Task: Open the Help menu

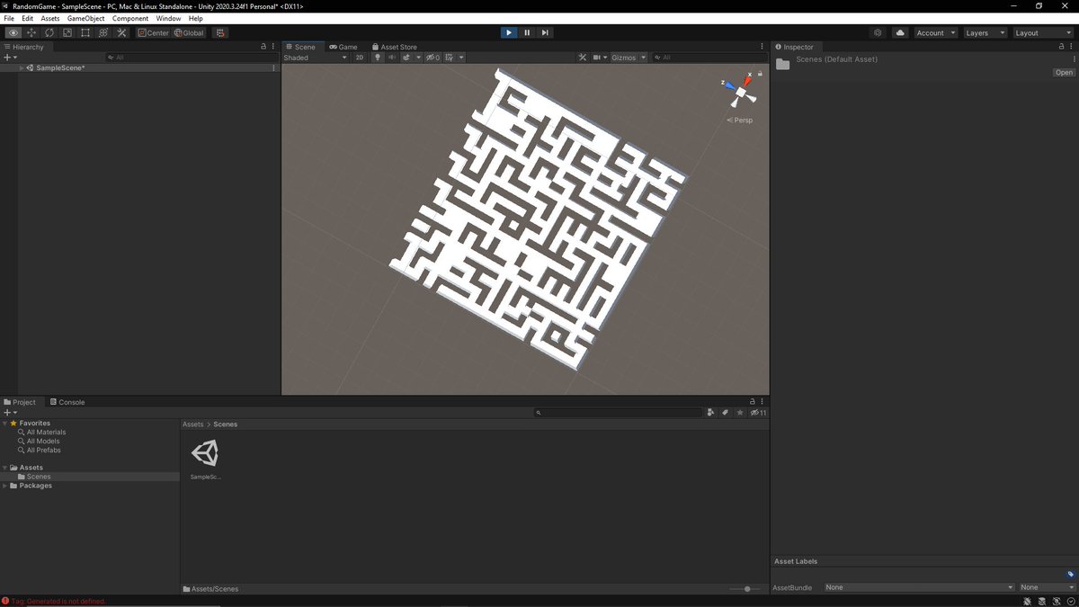Action: point(196,18)
